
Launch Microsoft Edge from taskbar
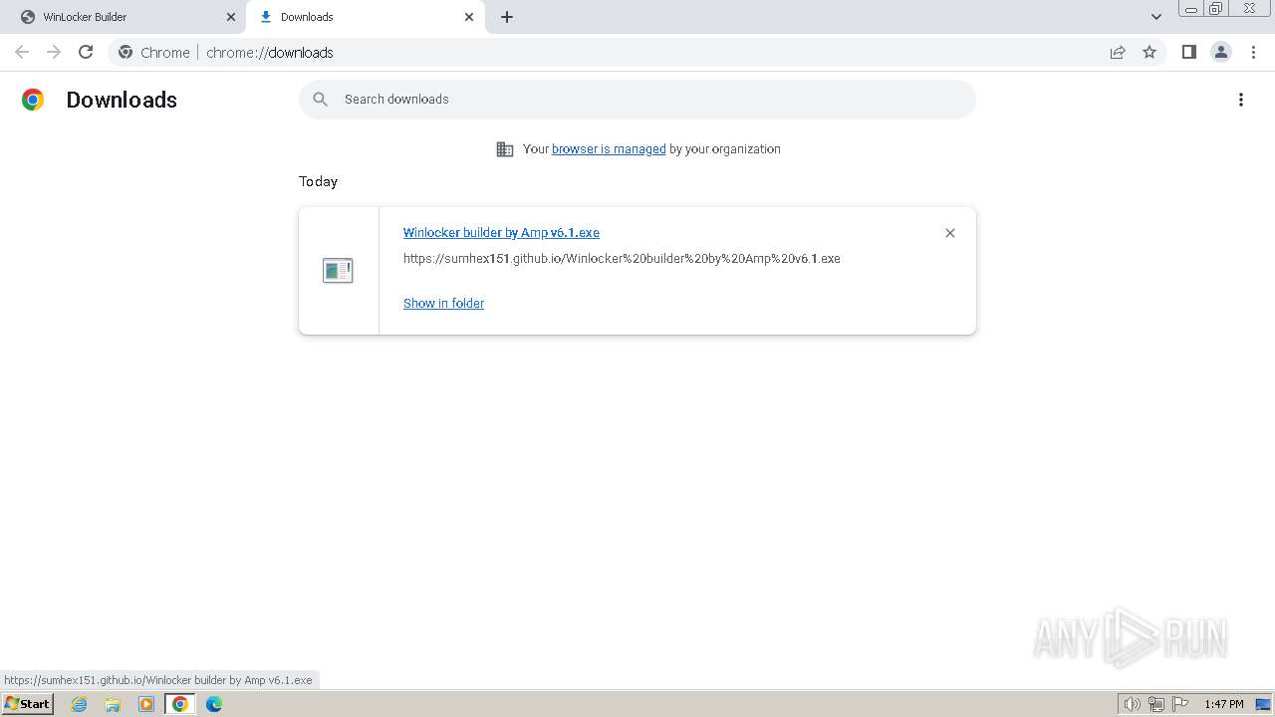point(214,704)
